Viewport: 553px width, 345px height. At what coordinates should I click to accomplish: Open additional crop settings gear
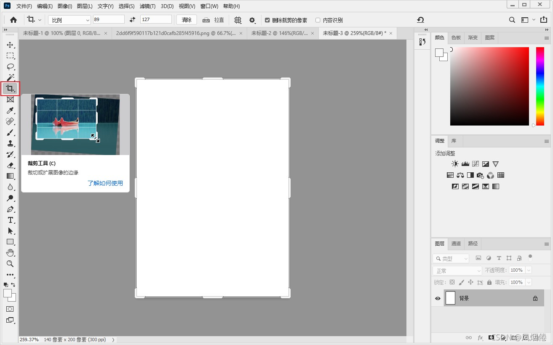(x=252, y=20)
